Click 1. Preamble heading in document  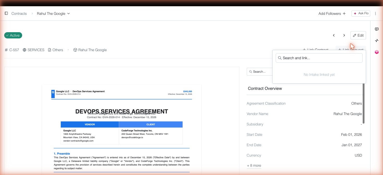coord(62,154)
